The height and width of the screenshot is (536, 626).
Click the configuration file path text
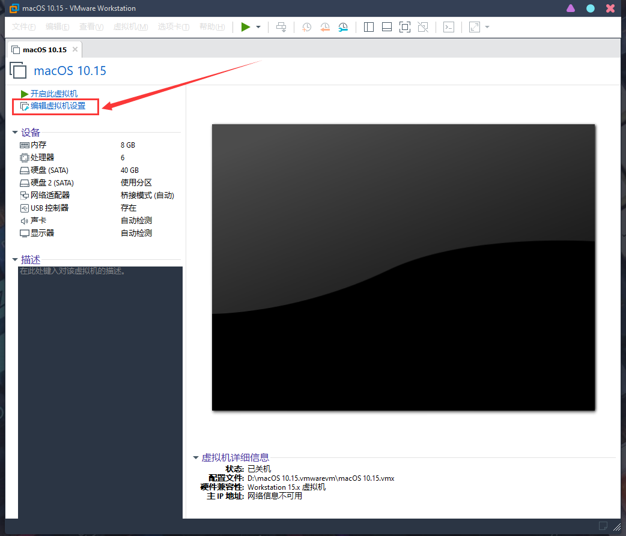[x=321, y=478]
